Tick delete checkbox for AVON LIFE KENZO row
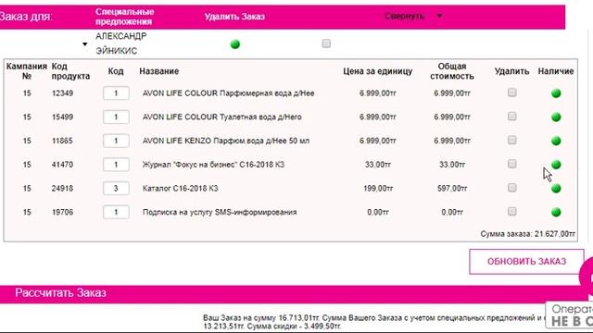The height and width of the screenshot is (333, 593). coord(512,140)
